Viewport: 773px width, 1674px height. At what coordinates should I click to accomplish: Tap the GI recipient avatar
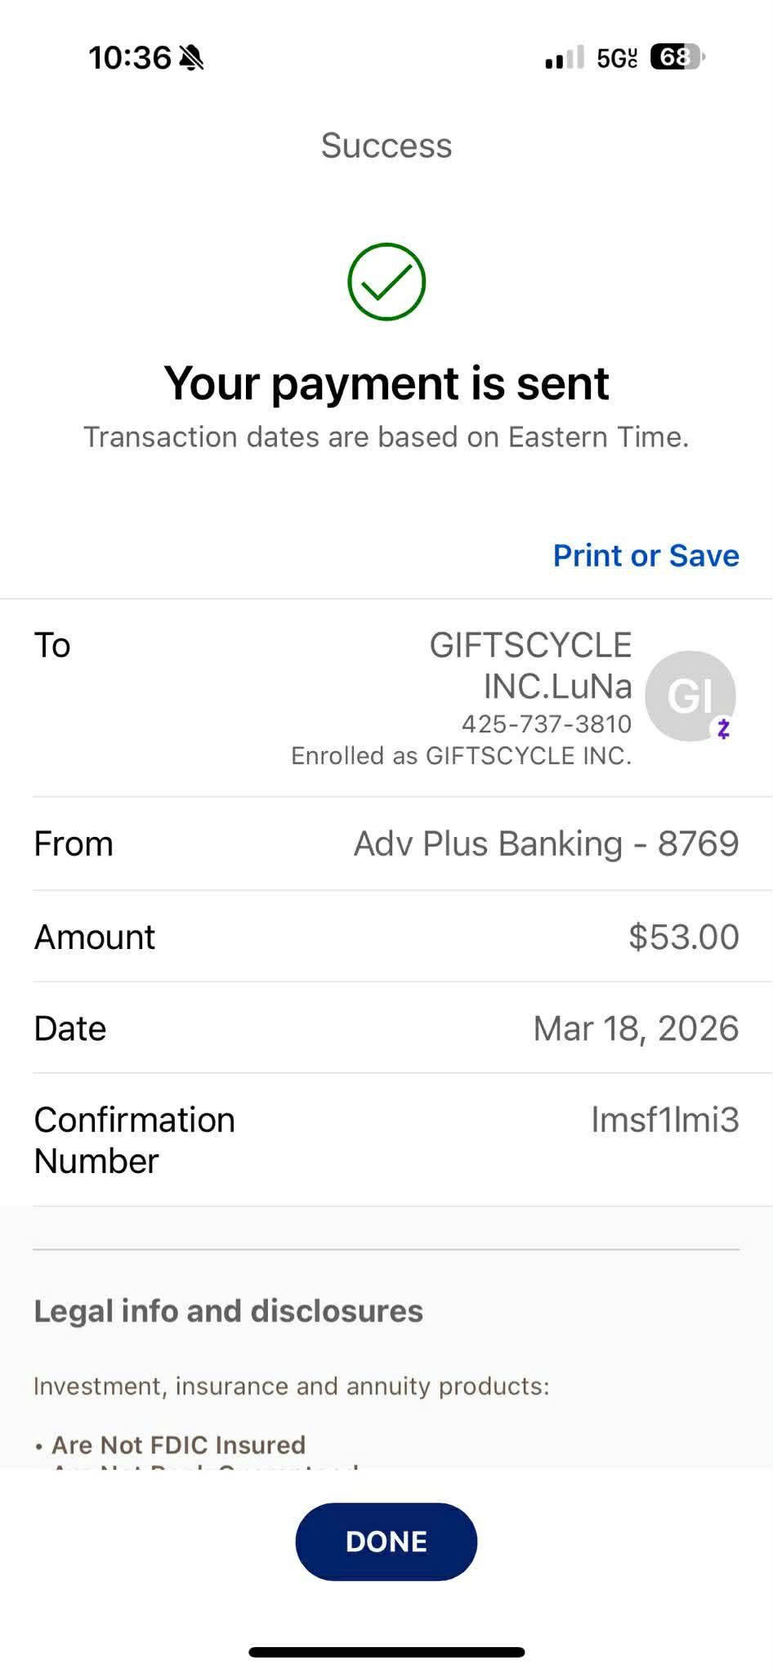point(689,695)
